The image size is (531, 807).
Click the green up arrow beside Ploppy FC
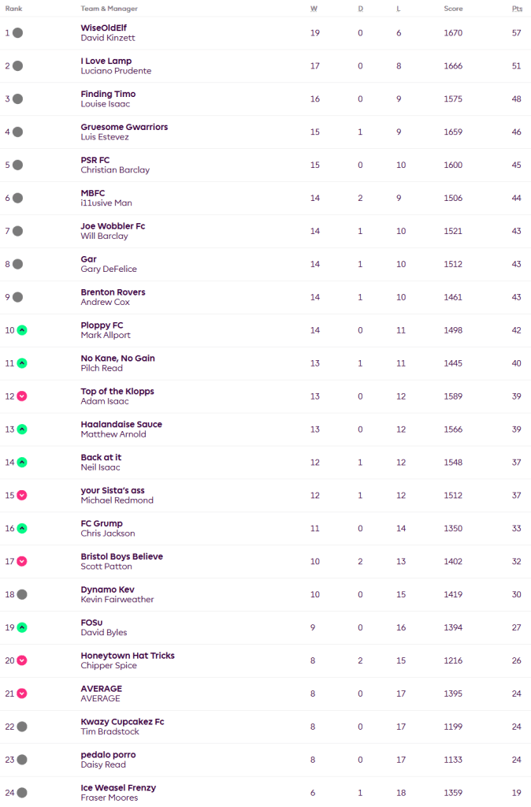click(x=22, y=330)
